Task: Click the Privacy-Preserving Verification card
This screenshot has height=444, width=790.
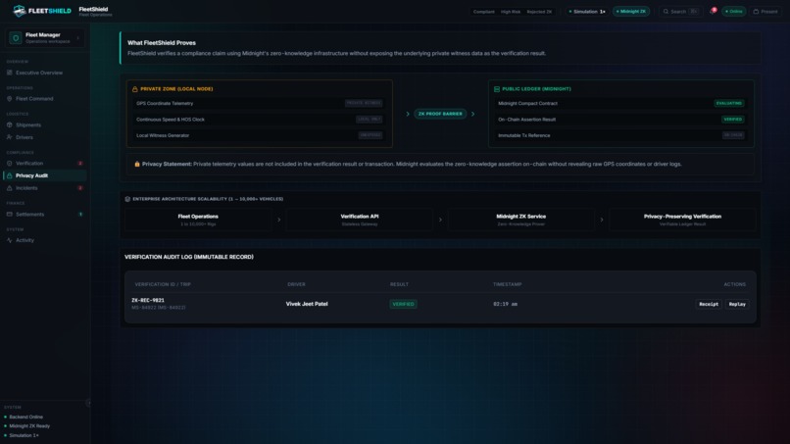Action: [682, 220]
